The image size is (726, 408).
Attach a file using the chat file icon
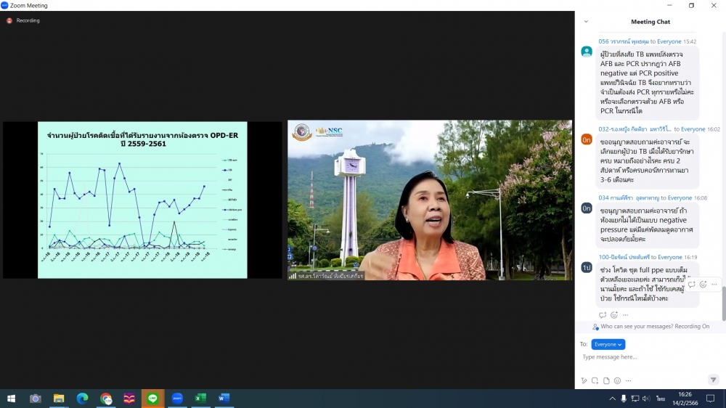606,380
